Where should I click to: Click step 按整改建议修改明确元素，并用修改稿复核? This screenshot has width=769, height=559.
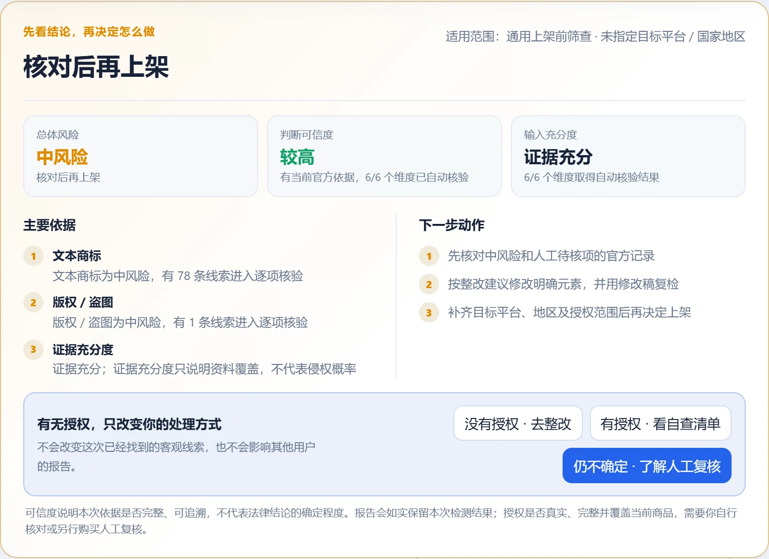point(564,284)
